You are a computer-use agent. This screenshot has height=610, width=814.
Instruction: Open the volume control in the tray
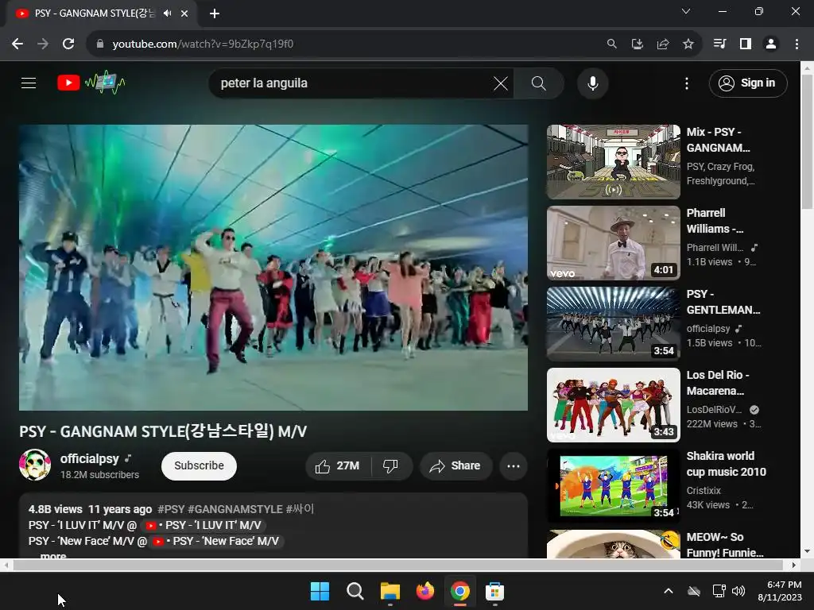coord(738,591)
